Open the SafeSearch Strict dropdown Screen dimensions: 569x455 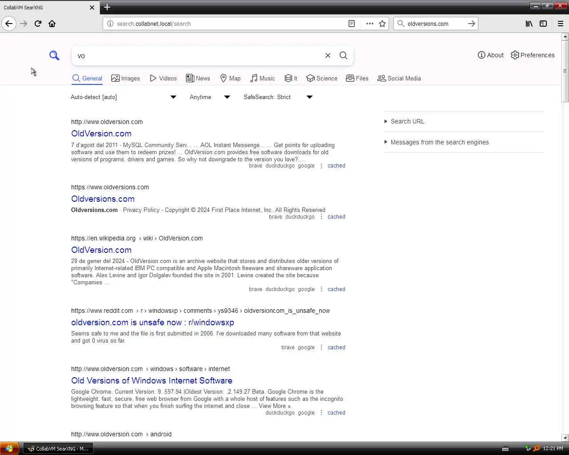coord(278,97)
